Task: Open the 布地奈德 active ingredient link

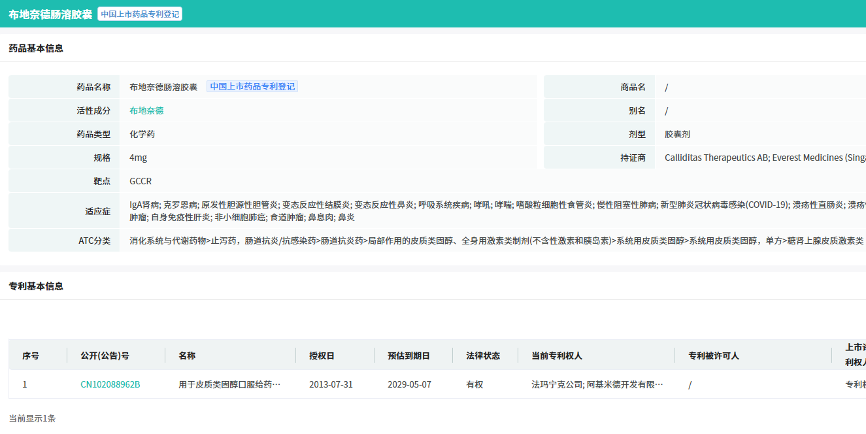Action: click(146, 110)
